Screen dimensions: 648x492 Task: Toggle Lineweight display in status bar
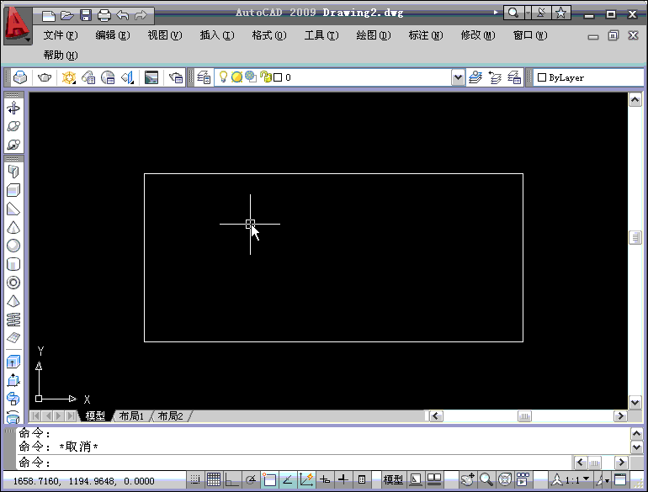pyautogui.click(x=343, y=479)
